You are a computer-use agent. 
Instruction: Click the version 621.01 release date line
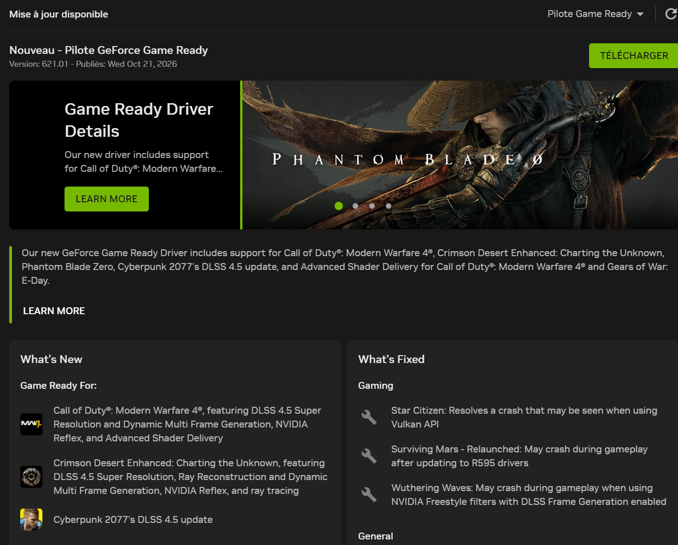[x=93, y=64]
